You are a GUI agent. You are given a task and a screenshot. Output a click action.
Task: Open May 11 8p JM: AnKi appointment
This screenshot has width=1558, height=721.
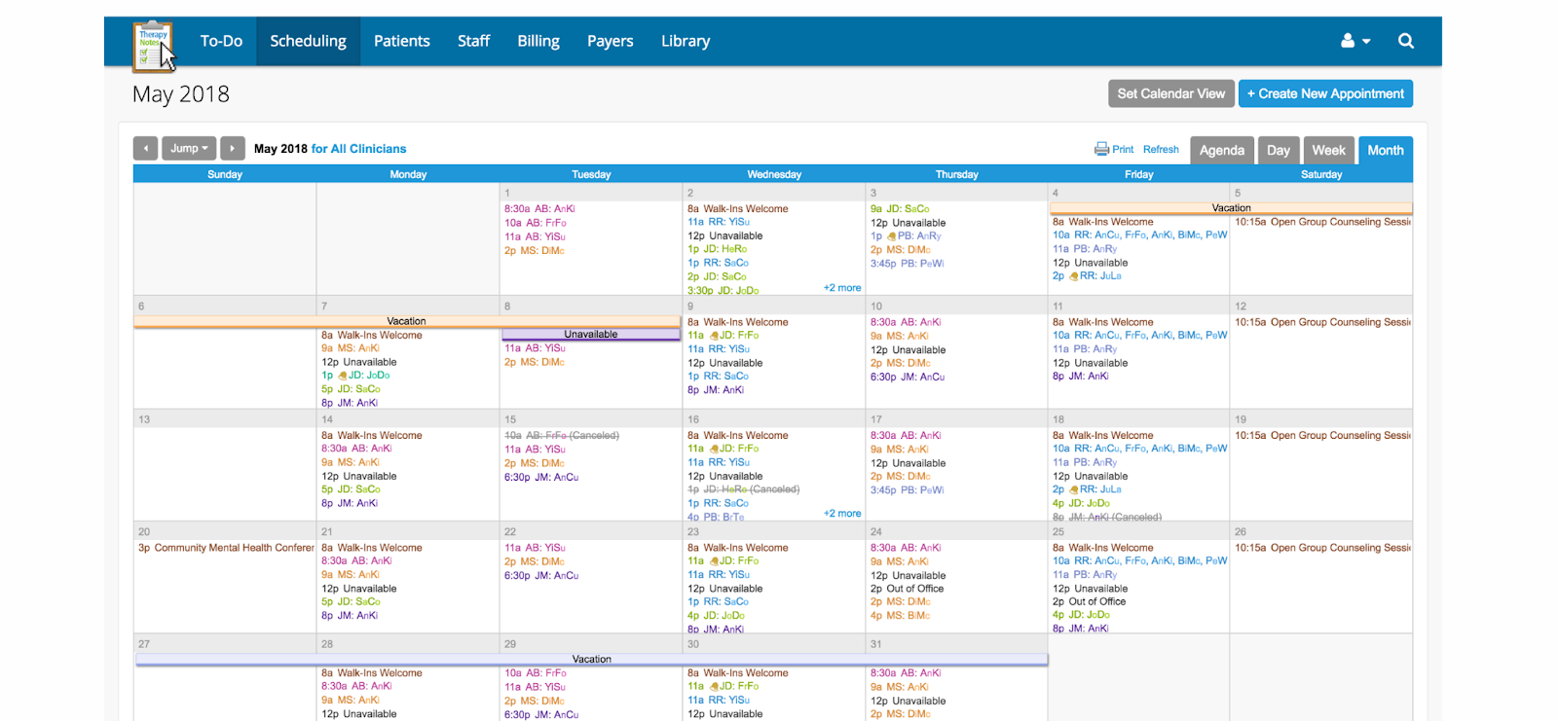click(1080, 376)
